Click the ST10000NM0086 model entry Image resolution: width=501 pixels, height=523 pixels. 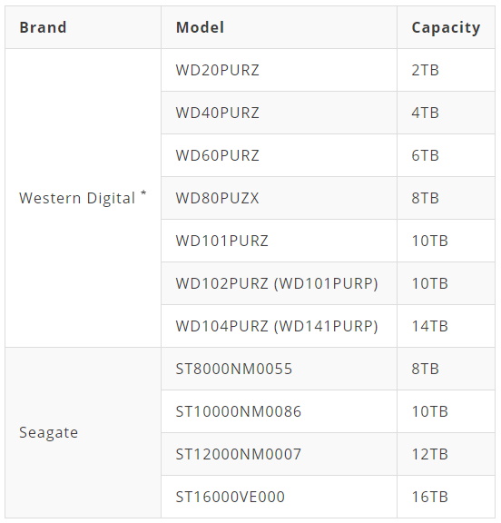[279, 411]
